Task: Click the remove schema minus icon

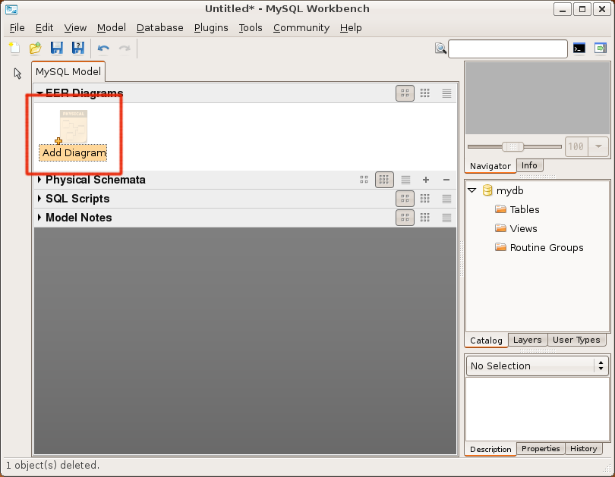Action: pyautogui.click(x=446, y=180)
